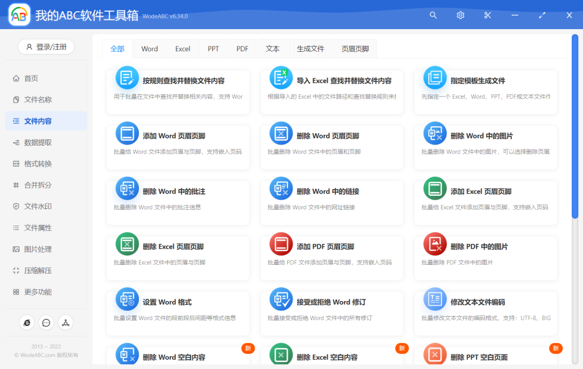Switch to the 页眉页脚 tab
This screenshot has height=369, width=583.
355,49
